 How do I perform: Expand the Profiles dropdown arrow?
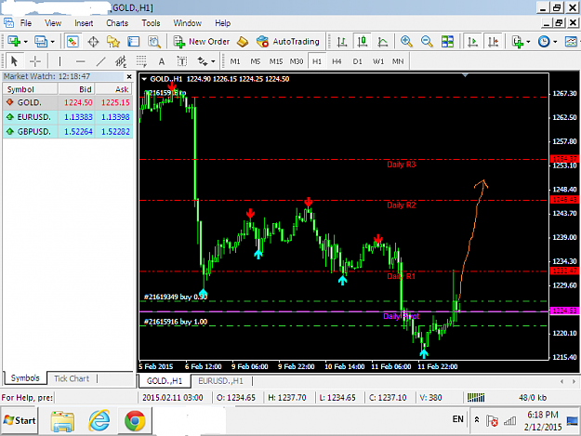coord(53,42)
